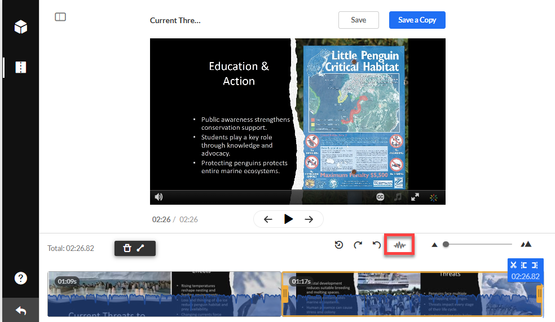This screenshot has height=322, width=555.
Task: Click the 02:26.82 playhead time marker
Action: pos(525,276)
